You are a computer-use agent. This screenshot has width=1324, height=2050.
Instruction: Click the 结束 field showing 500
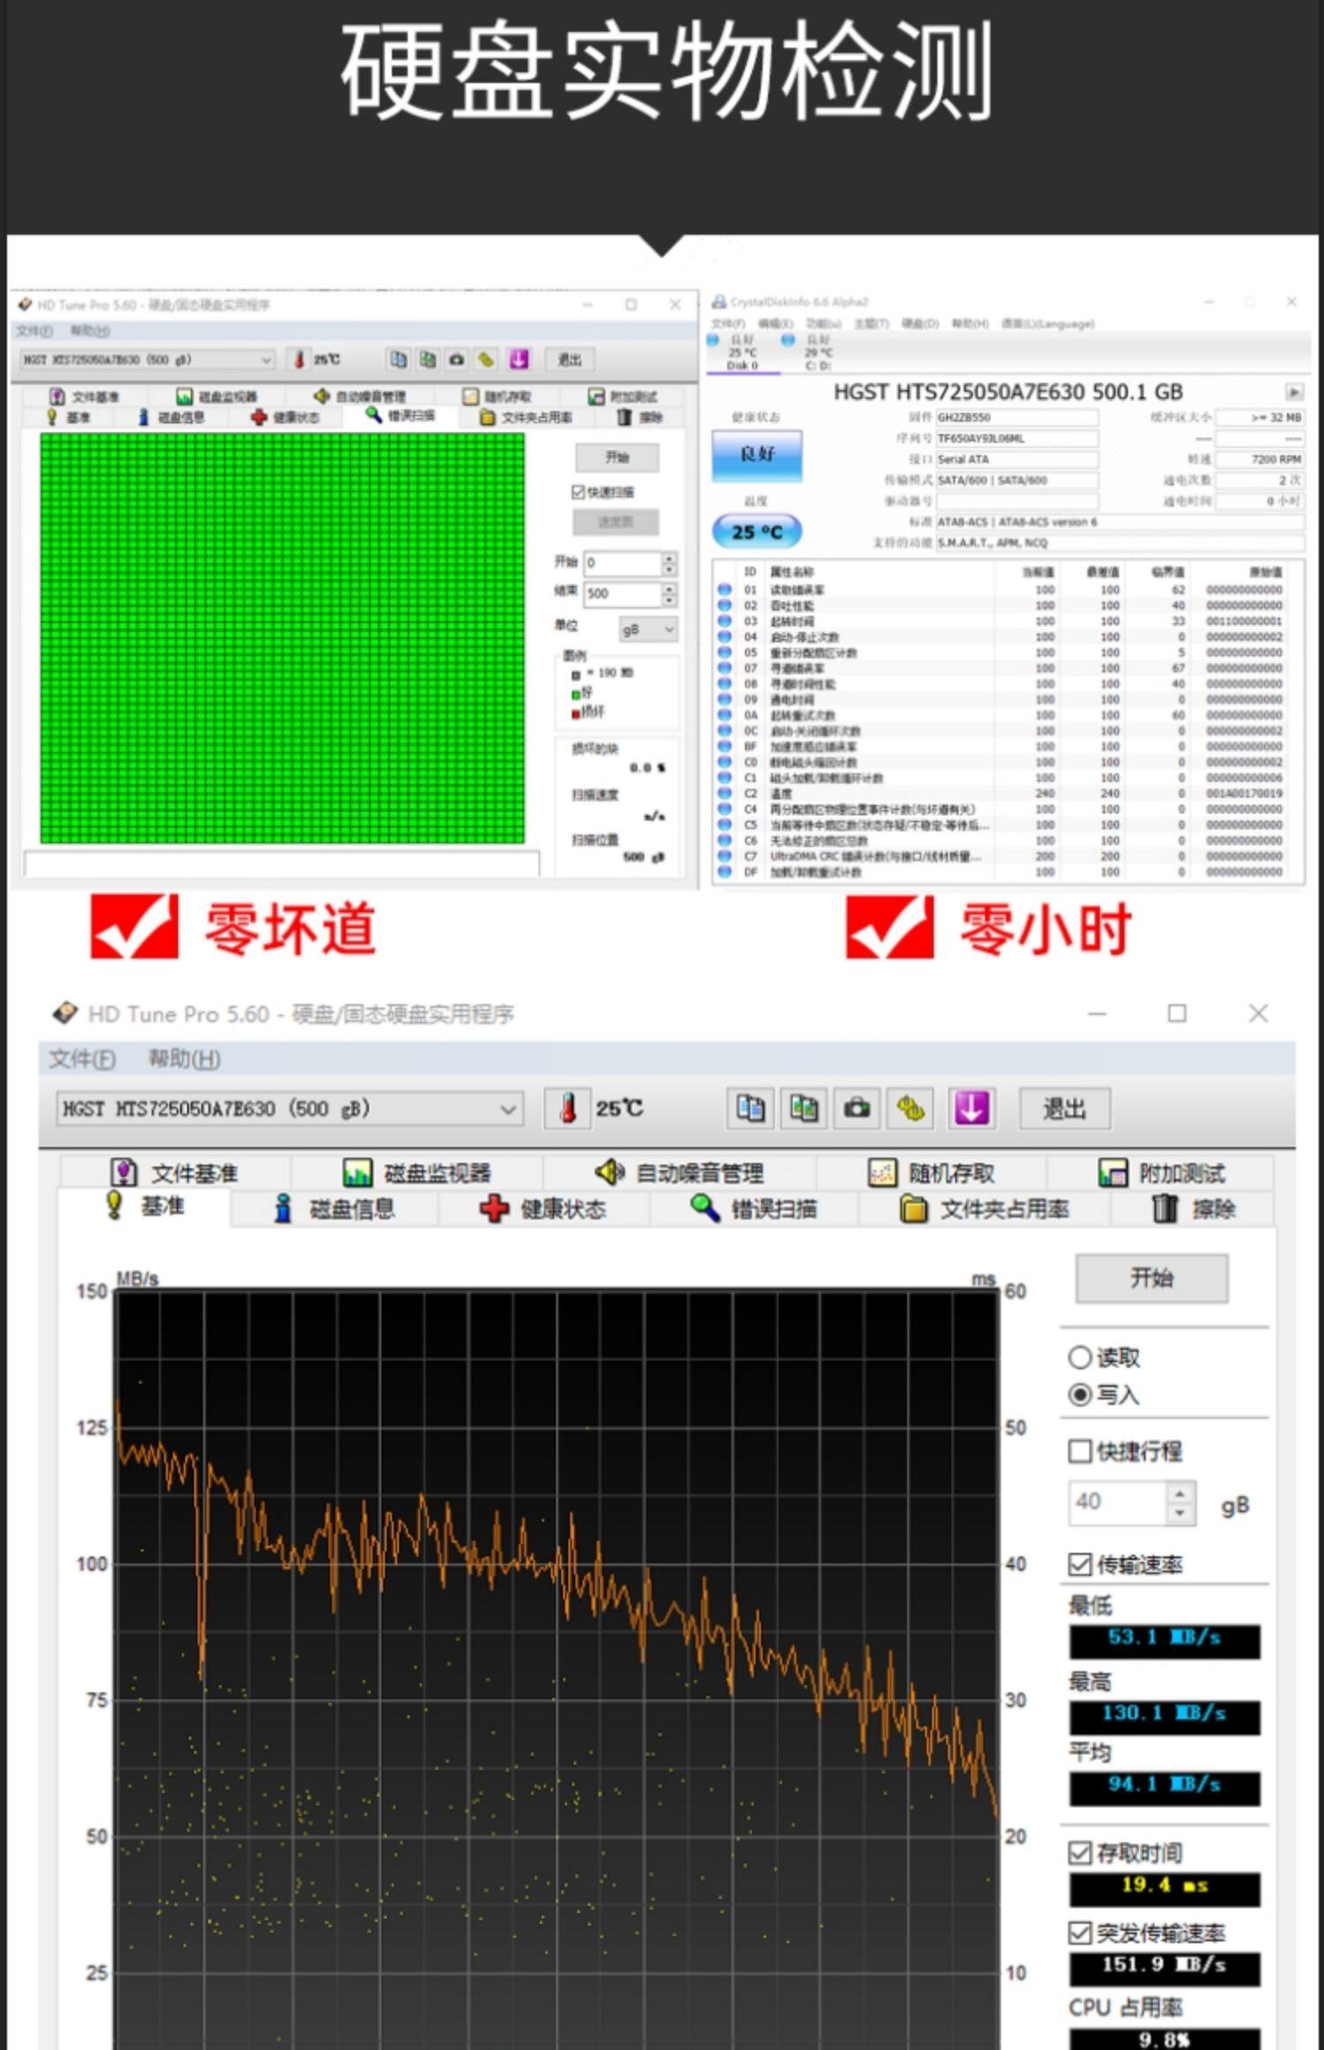coord(623,594)
